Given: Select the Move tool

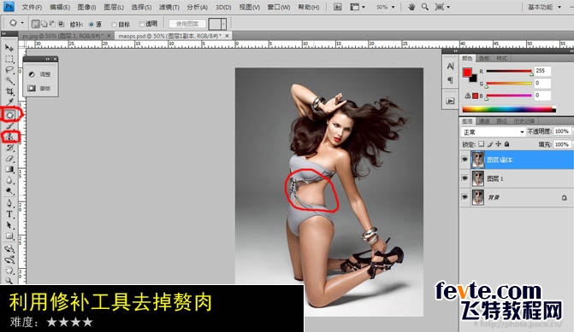Looking at the screenshot, I should click(9, 48).
